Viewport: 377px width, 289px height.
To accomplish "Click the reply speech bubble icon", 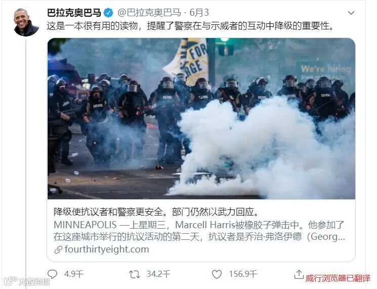I will (x=52, y=274).
